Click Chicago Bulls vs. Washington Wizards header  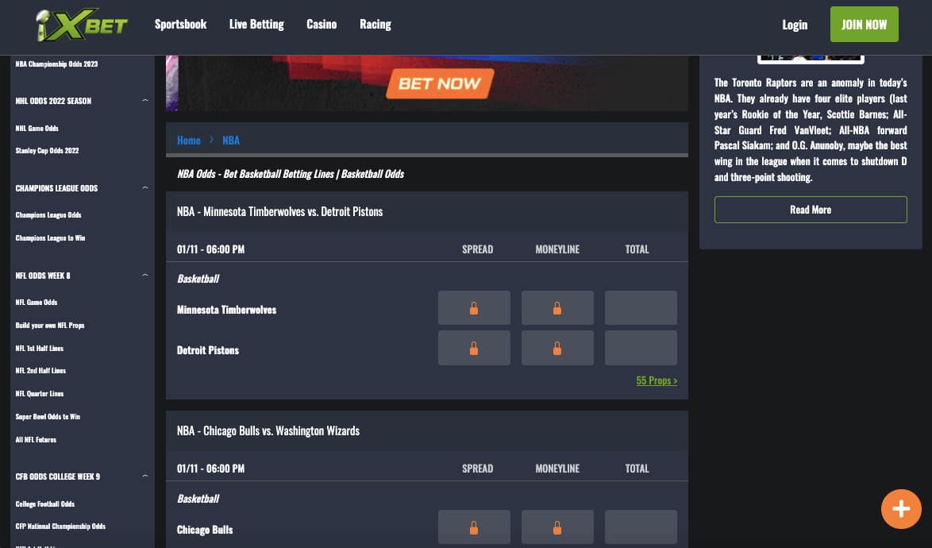[268, 431]
